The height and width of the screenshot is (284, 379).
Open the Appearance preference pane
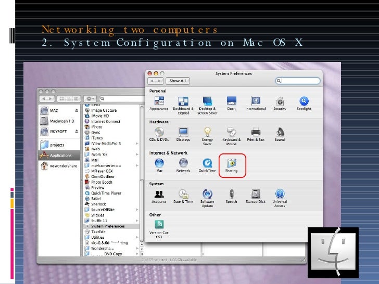point(159,104)
